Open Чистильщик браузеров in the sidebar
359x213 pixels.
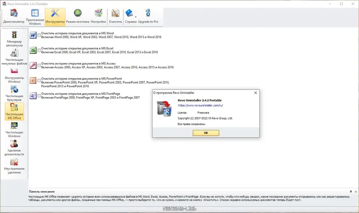click(x=14, y=93)
